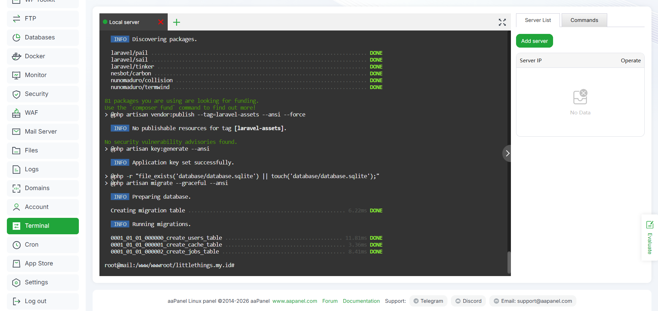Open the Docker menu label
The image size is (658, 311).
point(35,56)
